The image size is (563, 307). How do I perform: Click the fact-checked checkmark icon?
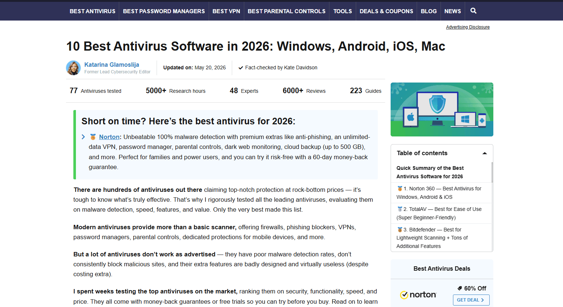click(x=241, y=68)
